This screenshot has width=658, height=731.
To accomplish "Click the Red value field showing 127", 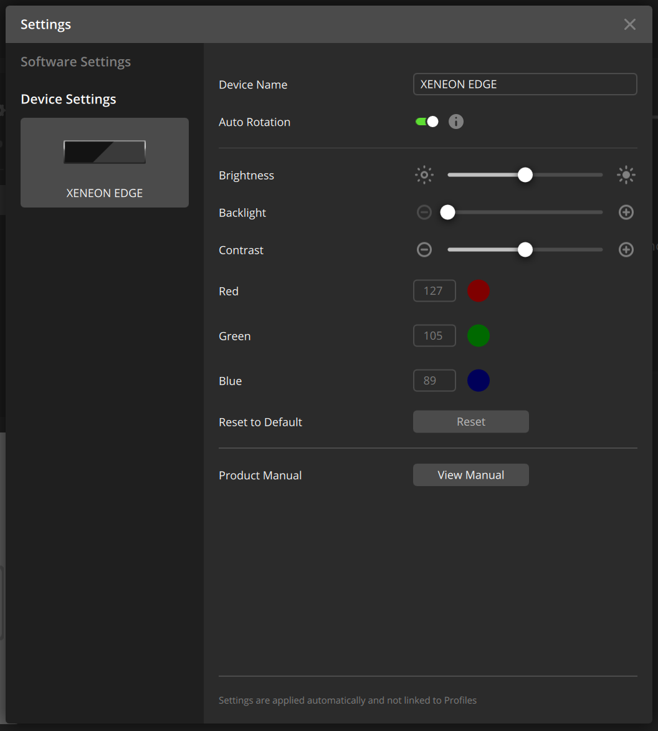I will [x=434, y=291].
